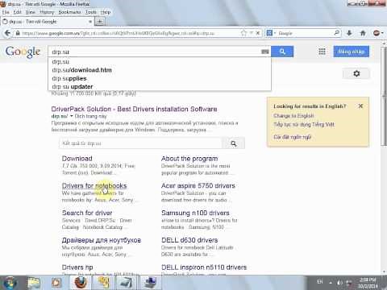Open the Edit menu
The width and height of the screenshot is (387, 290).
coord(18,12)
